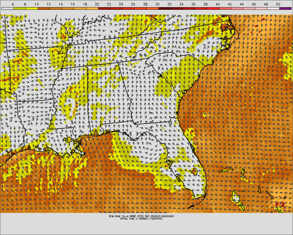This screenshot has width=293, height=235.
Task: Click the legend label "34"
Action: click(181, 4)
